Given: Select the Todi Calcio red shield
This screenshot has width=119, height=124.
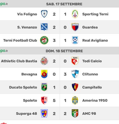Looking at the screenshot, I should click(x=75, y=61).
